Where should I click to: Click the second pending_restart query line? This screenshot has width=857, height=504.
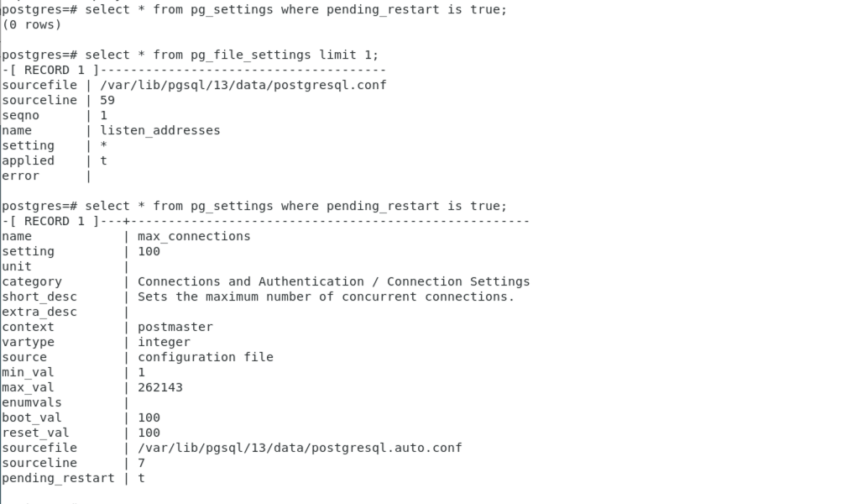(254, 207)
